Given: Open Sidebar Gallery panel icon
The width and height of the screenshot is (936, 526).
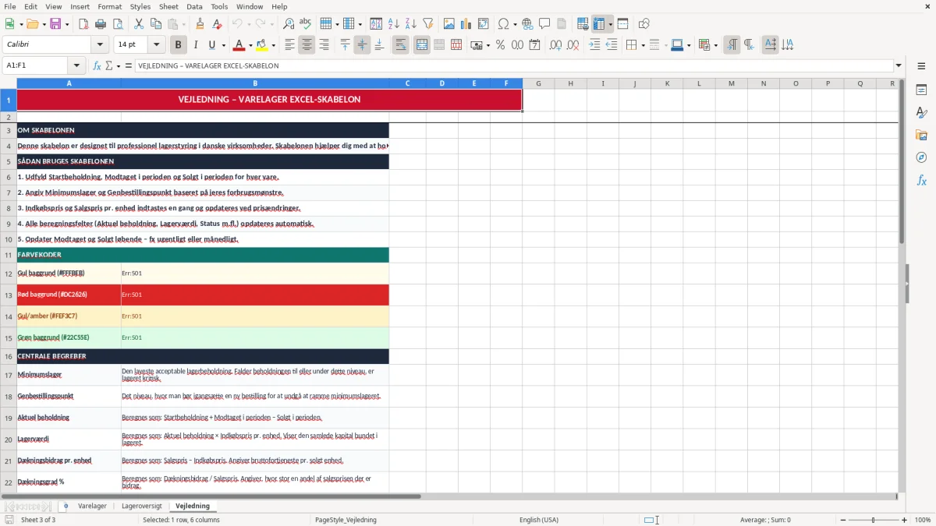Looking at the screenshot, I should coord(921,136).
